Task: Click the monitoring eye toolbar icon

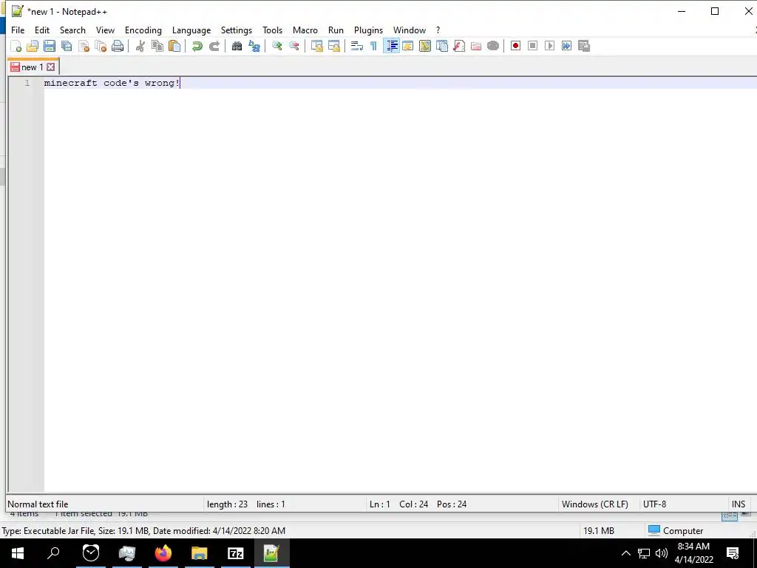Action: [x=493, y=46]
